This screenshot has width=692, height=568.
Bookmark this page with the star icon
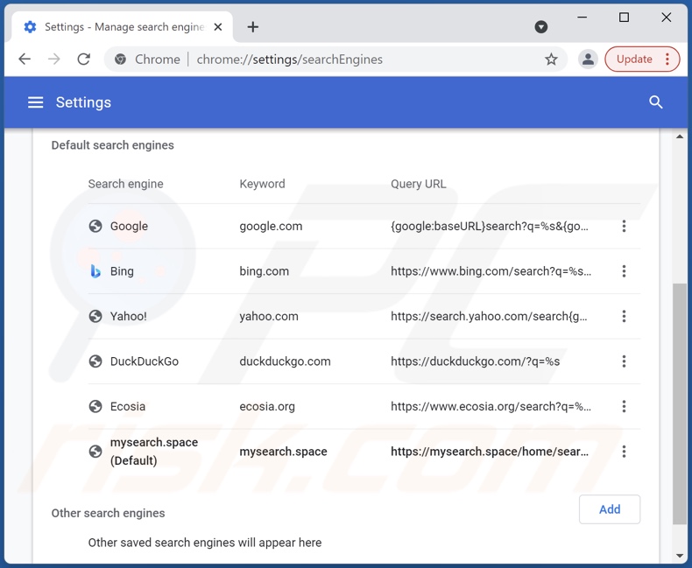[551, 60]
